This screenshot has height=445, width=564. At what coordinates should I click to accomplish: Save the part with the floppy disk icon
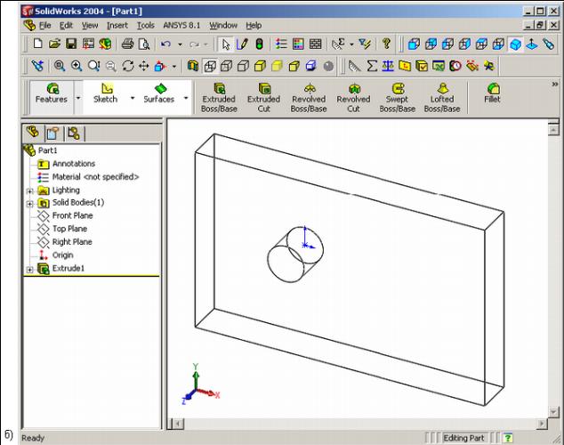[71, 44]
